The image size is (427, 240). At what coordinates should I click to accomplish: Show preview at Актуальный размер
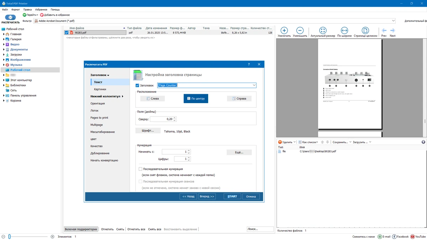click(x=323, y=31)
